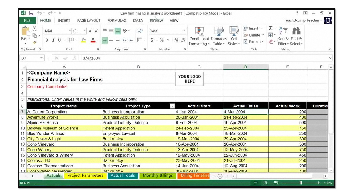Add a new sheet with the plus button
The image size is (341, 191).
click(x=220, y=176)
